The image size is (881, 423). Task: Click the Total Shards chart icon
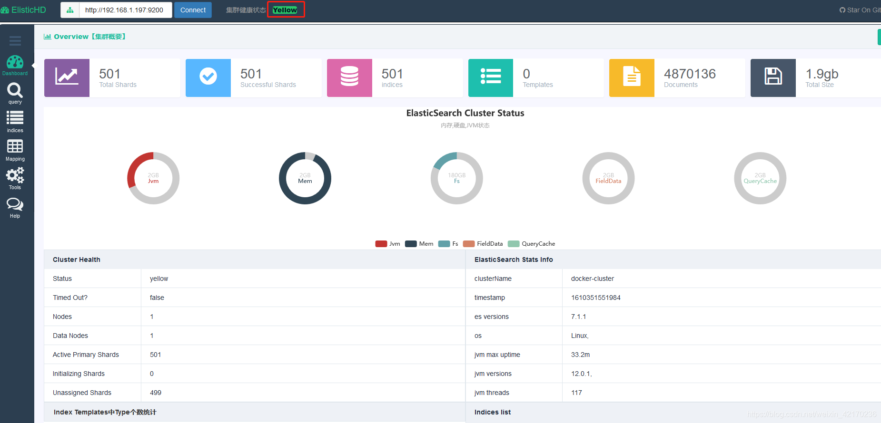pos(67,78)
